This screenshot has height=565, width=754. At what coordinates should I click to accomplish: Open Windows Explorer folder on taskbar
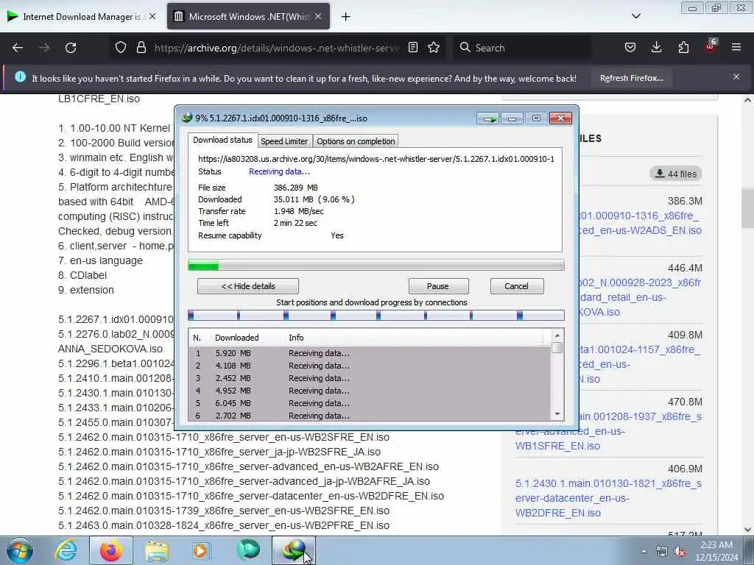(x=157, y=550)
